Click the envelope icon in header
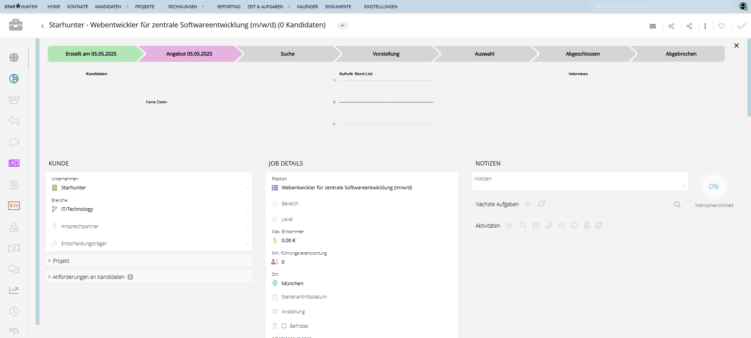 [653, 26]
